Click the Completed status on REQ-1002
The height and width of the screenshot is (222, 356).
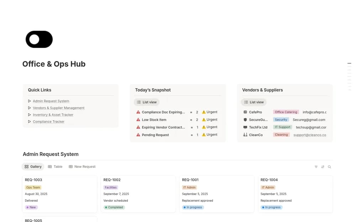pos(114,207)
